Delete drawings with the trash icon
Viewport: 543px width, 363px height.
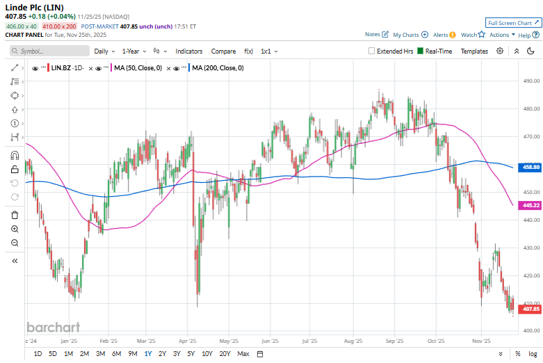click(15, 215)
